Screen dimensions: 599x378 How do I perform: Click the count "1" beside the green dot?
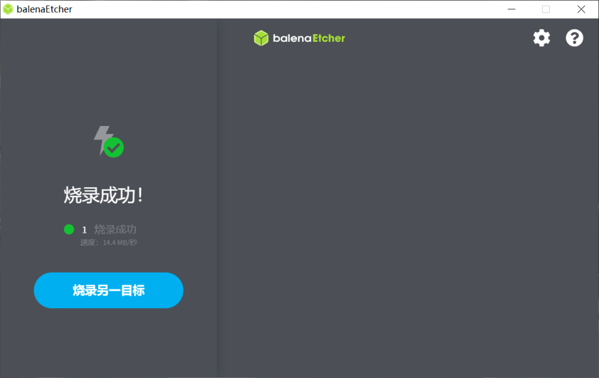coord(84,229)
